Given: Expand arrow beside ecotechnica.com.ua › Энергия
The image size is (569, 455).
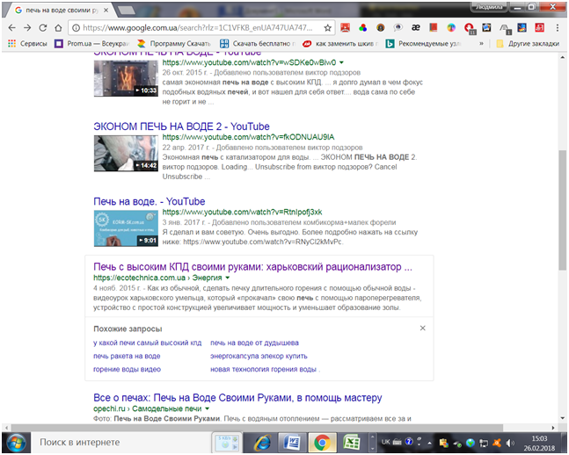Looking at the screenshot, I should (x=228, y=278).
